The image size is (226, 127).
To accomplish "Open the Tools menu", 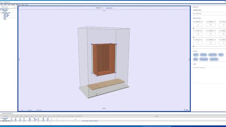I will tap(9, 5).
